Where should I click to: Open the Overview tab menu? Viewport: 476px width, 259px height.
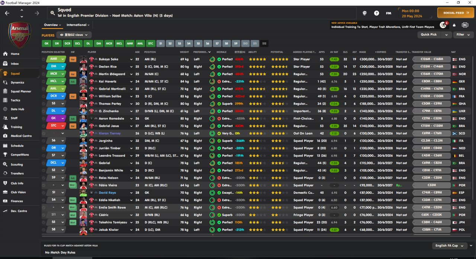pyautogui.click(x=52, y=25)
